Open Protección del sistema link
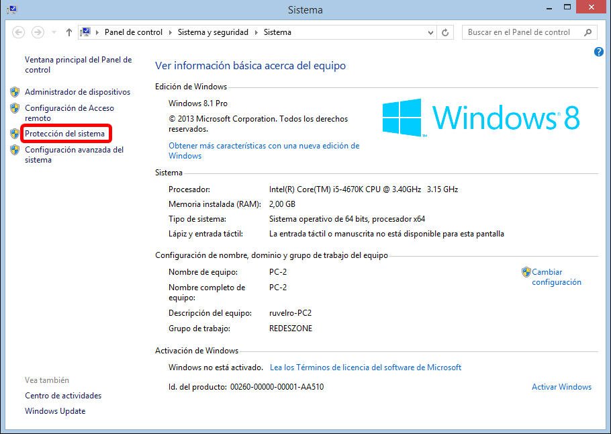The image size is (611, 434). click(64, 134)
